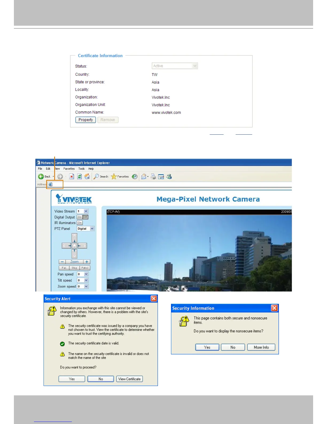The image size is (327, 424).
Task: Zoom in with plus button
Action: (x=87, y=262)
